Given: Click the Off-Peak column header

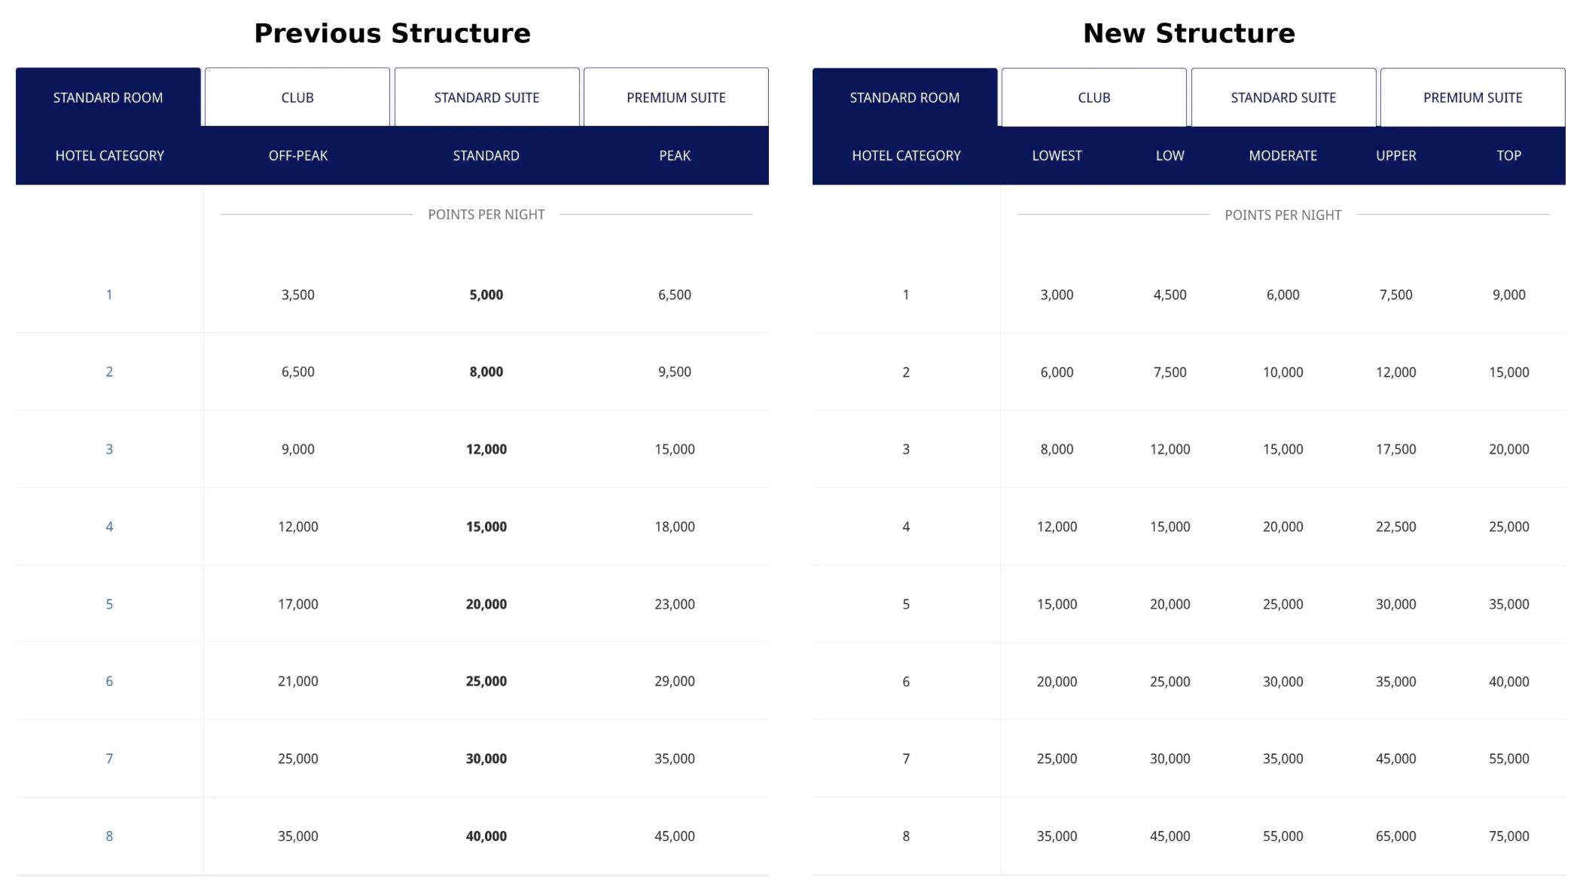Looking at the screenshot, I should (298, 155).
